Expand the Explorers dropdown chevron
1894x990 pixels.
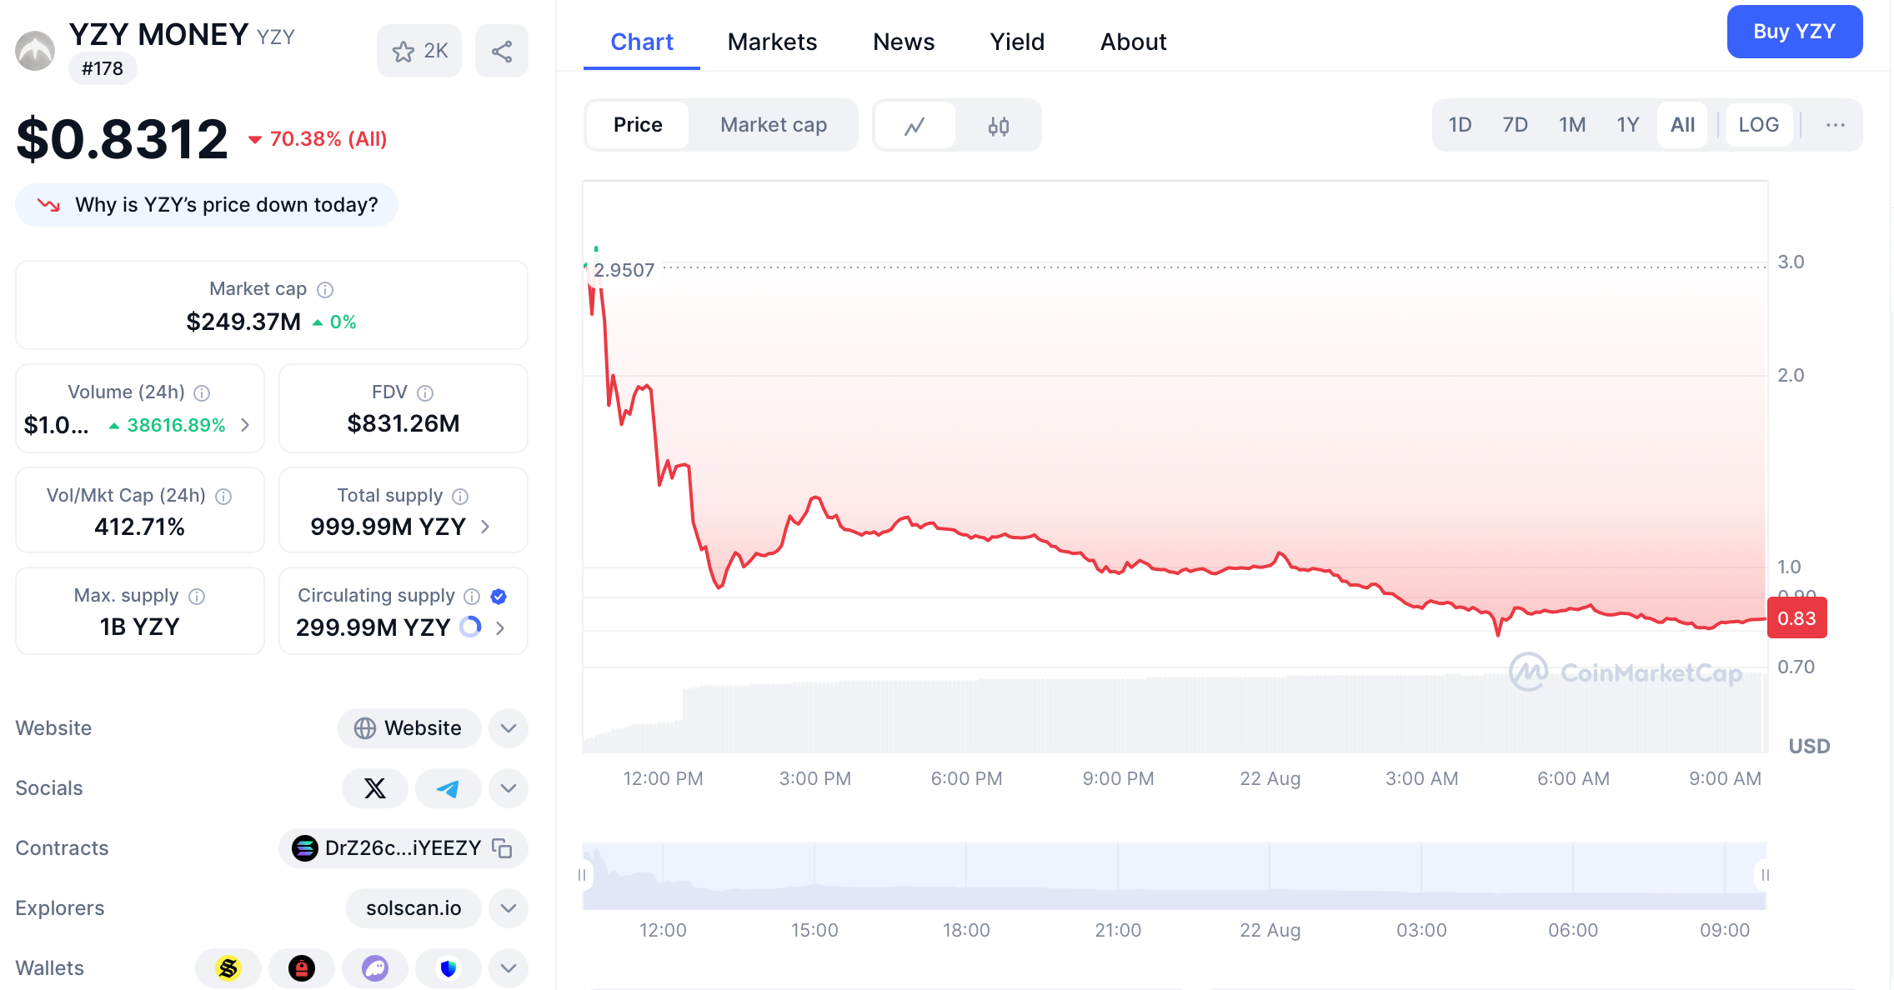[x=509, y=908]
